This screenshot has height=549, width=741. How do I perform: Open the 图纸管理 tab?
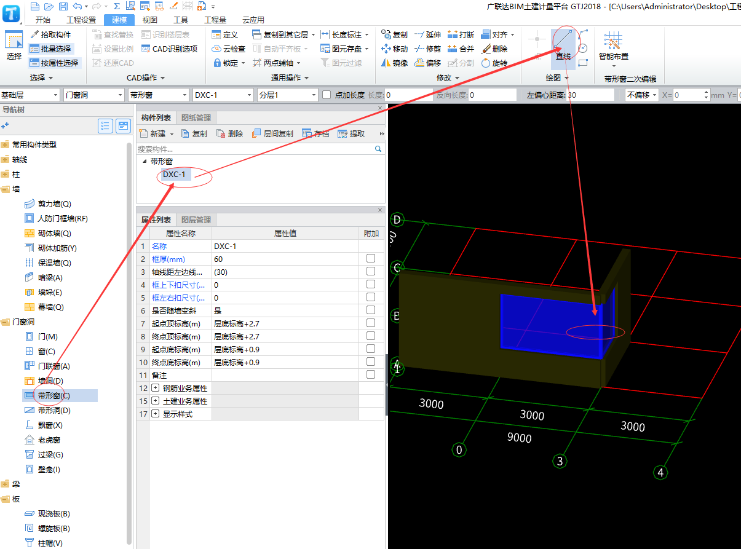196,117
